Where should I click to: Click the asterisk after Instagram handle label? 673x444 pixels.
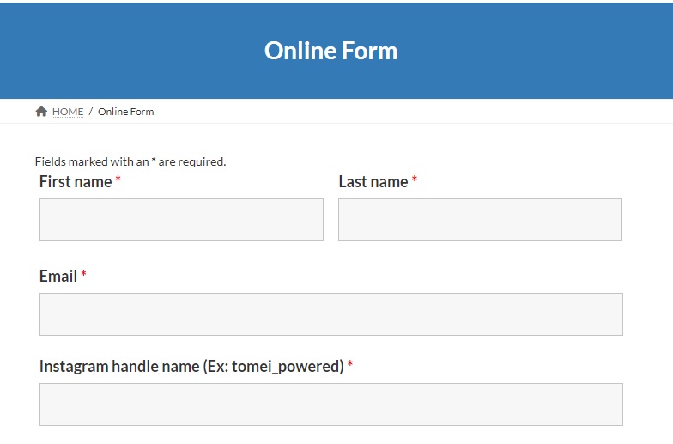(x=350, y=365)
